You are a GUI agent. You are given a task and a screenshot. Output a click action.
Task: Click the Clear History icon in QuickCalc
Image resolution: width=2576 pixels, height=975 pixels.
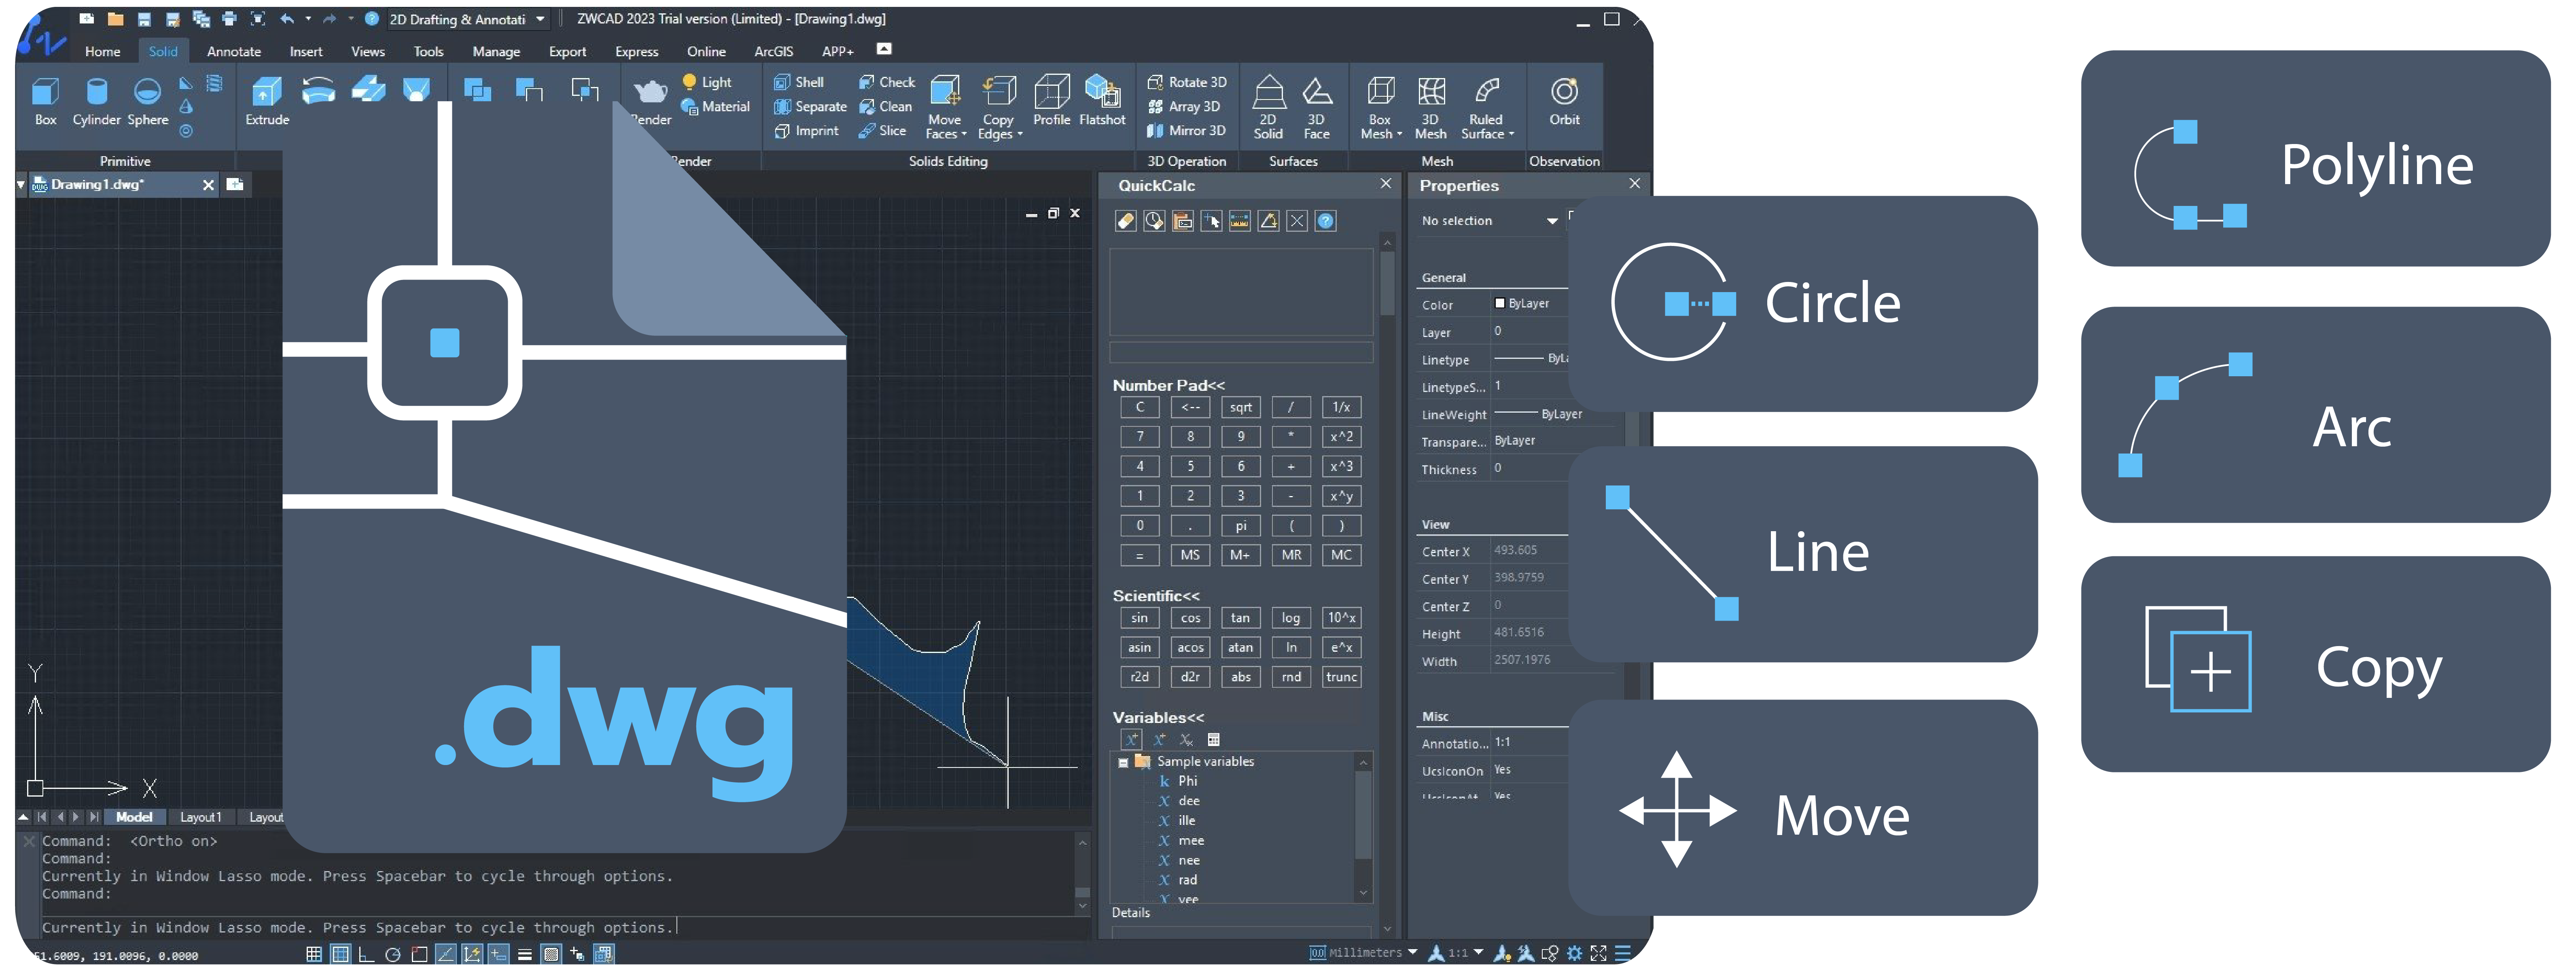coord(1154,221)
